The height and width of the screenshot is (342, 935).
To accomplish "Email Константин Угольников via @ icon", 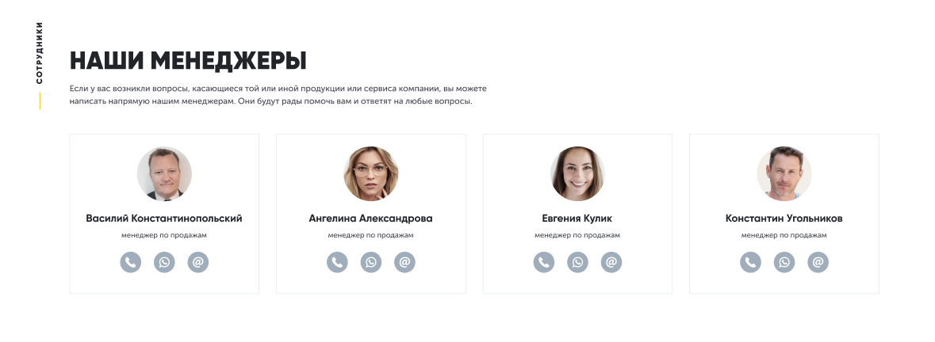I will (x=818, y=262).
